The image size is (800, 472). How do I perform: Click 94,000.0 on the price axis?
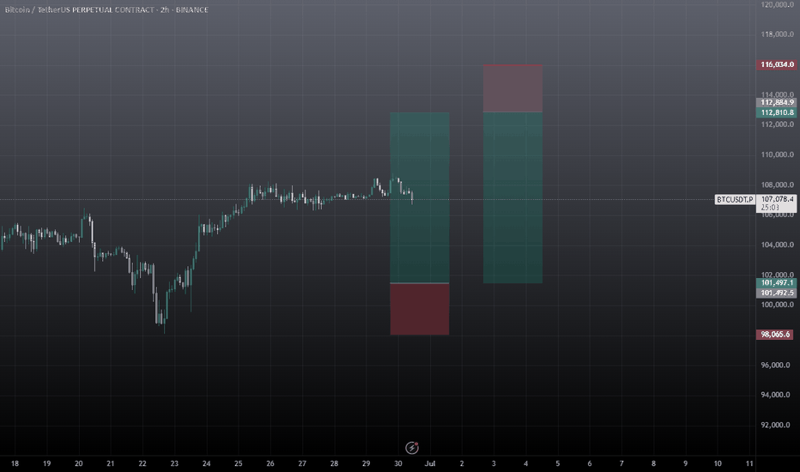coord(777,395)
